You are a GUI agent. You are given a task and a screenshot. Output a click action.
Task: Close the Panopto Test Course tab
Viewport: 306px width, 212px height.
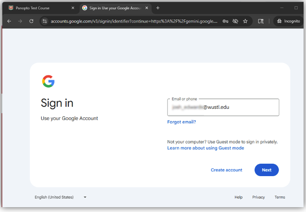[x=73, y=8]
